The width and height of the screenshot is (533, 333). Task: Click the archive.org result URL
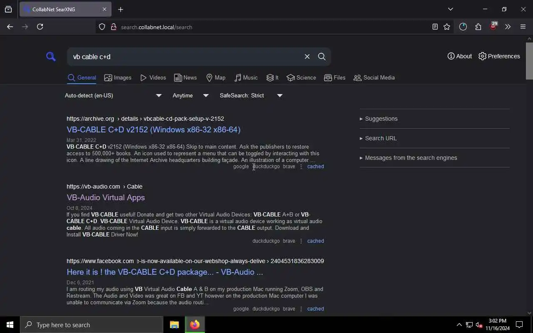145,119
